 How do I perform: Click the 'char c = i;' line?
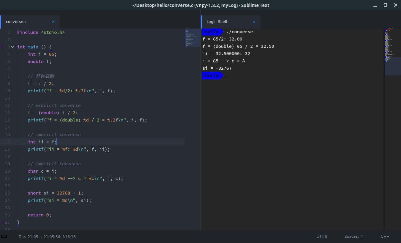coord(42,171)
